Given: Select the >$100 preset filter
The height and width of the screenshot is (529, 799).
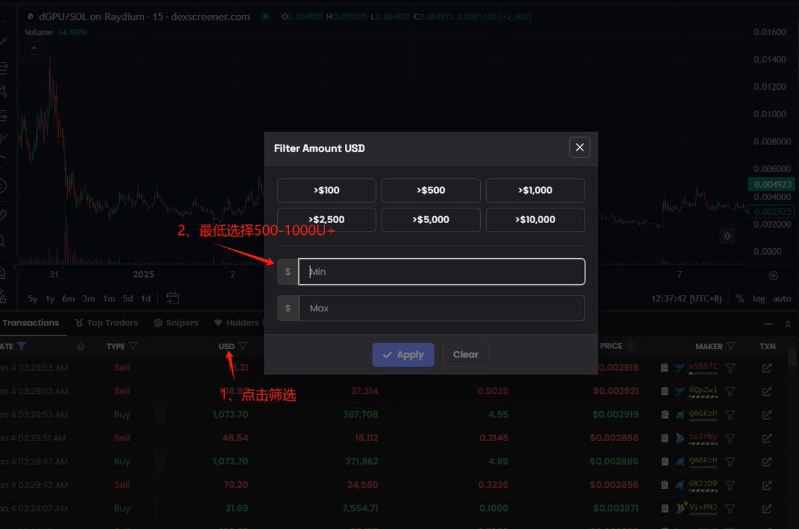Looking at the screenshot, I should pyautogui.click(x=326, y=190).
